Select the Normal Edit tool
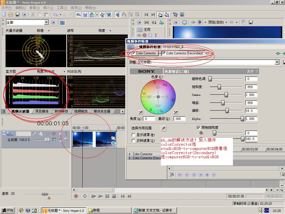This screenshot has width=285, height=214. pos(118,14)
